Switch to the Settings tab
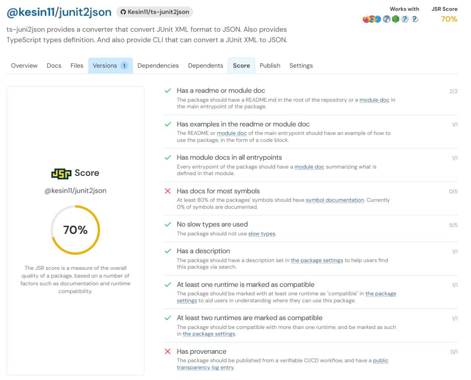This screenshot has width=471, height=380. [301, 66]
